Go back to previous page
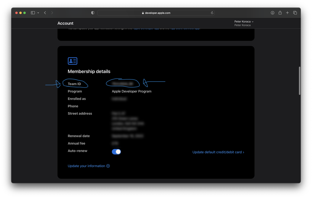Viewport: 312px width, 198px height. tap(45, 13)
